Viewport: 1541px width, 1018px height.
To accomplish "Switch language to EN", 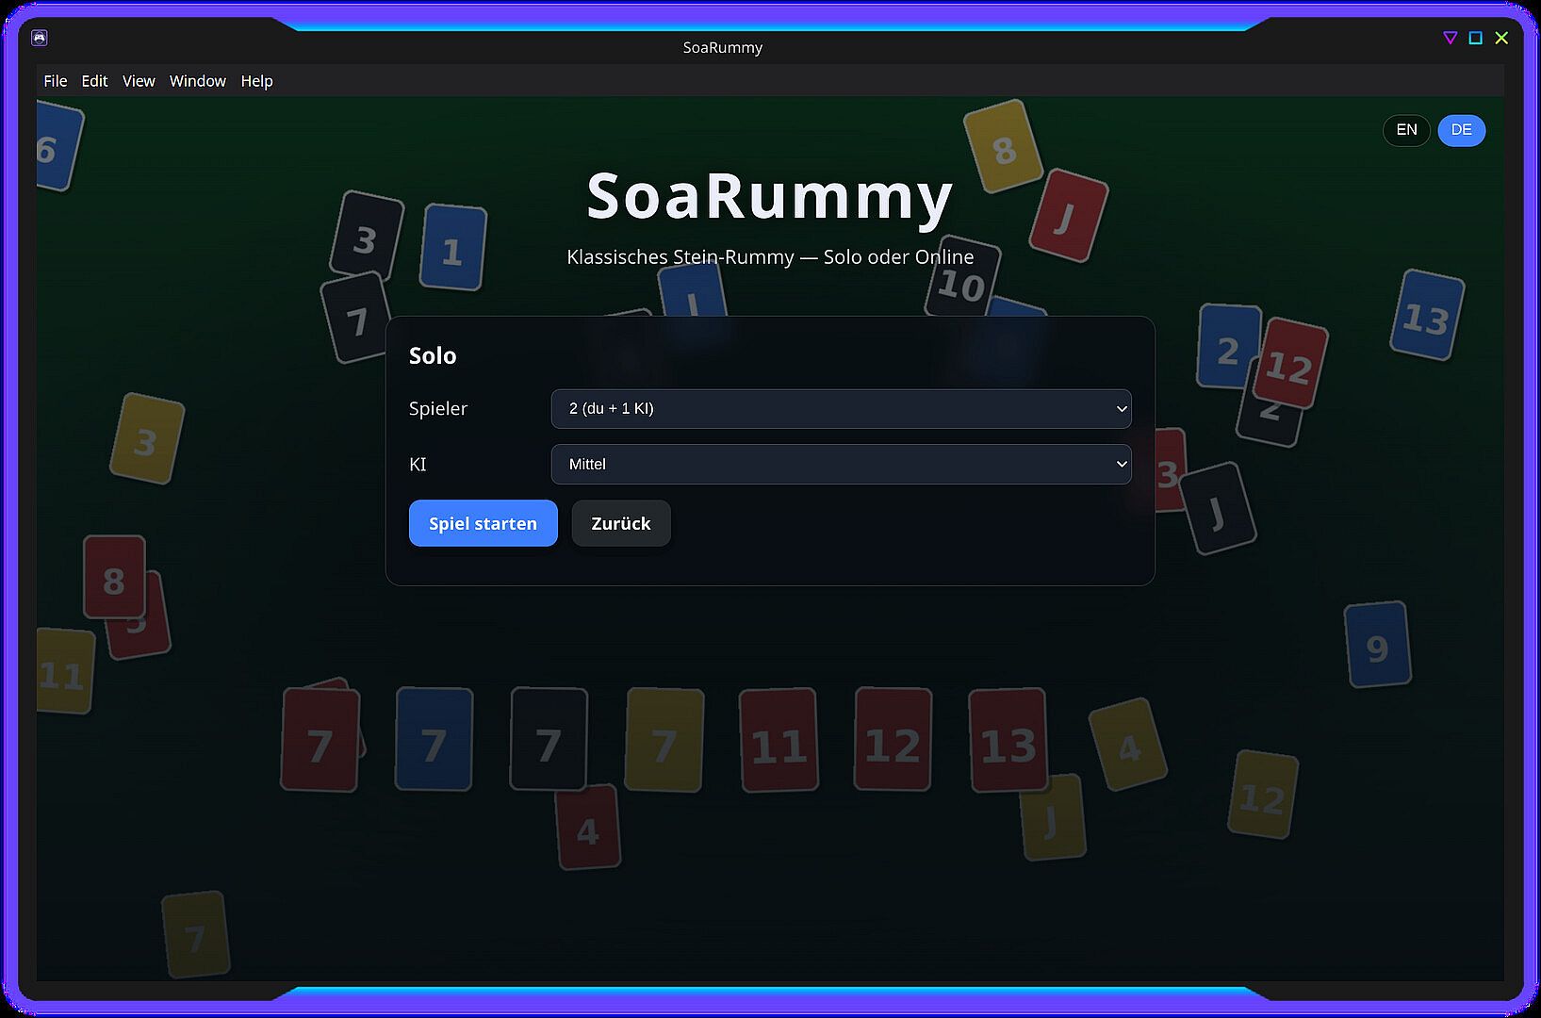I will coord(1406,130).
